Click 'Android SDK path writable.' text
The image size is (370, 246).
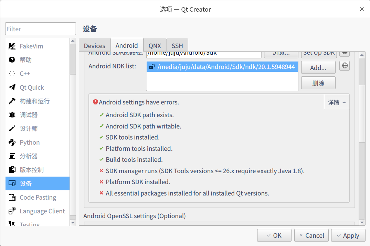pos(144,126)
